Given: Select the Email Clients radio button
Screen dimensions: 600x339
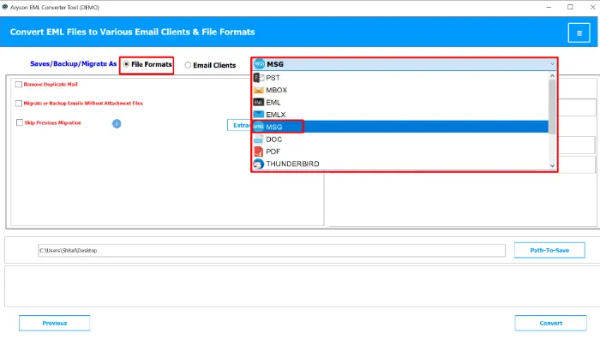Looking at the screenshot, I should pyautogui.click(x=188, y=65).
